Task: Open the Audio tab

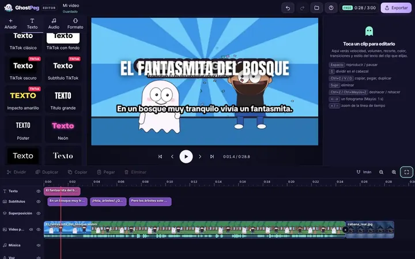Action: (x=54, y=24)
